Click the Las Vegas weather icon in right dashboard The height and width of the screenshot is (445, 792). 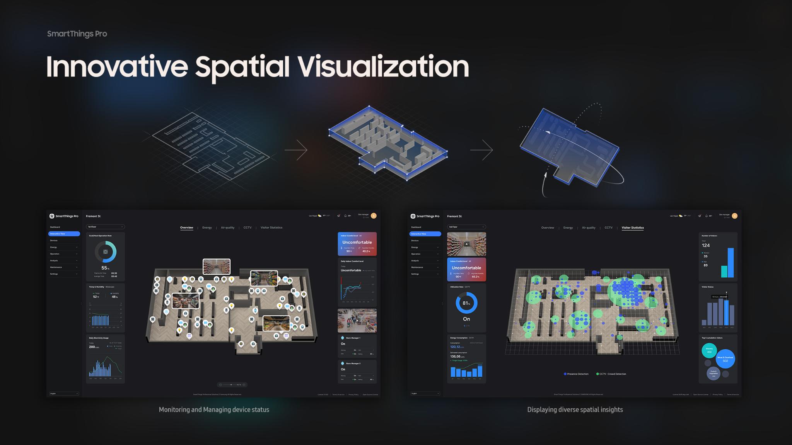681,216
